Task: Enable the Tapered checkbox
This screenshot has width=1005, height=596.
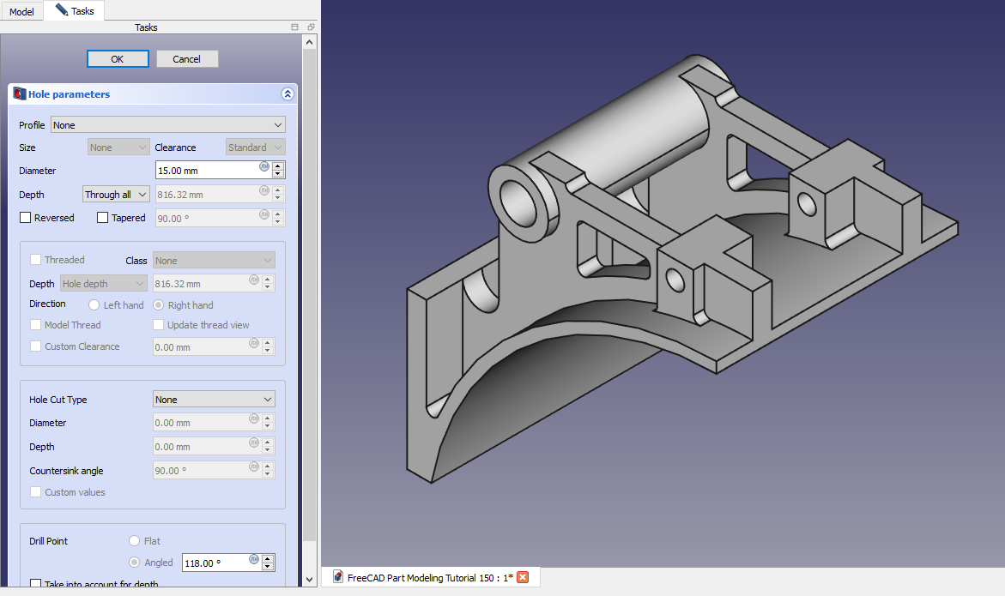Action: coord(102,218)
